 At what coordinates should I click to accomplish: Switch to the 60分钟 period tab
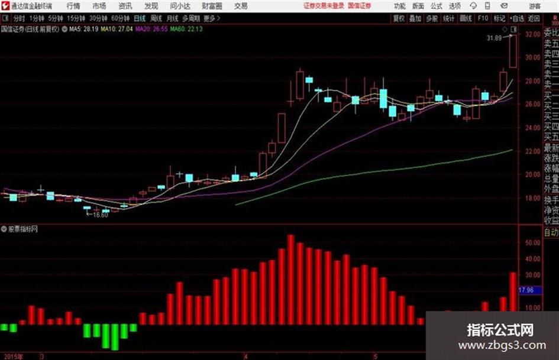click(x=120, y=18)
